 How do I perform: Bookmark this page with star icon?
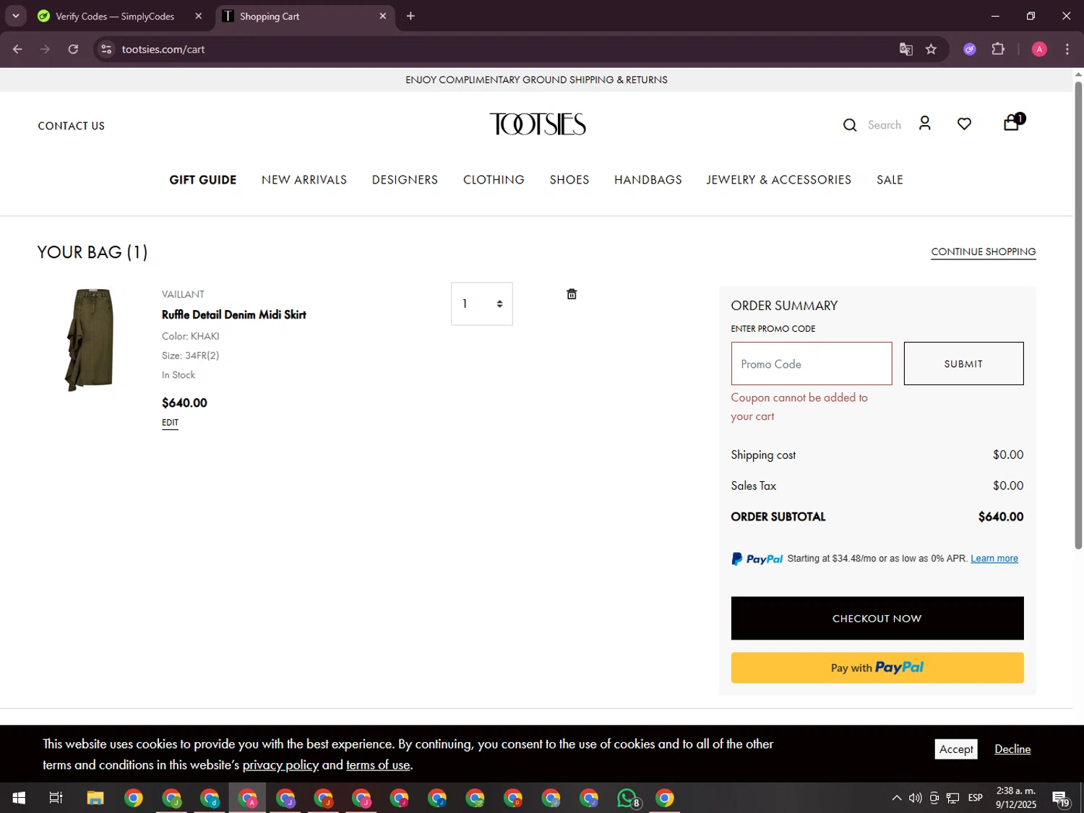931,49
